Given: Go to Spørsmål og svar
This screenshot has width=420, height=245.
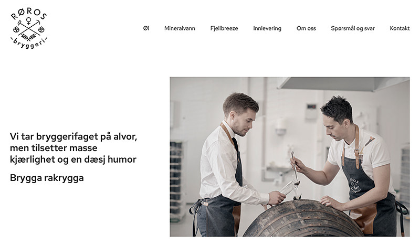Looking at the screenshot, I should point(353,28).
